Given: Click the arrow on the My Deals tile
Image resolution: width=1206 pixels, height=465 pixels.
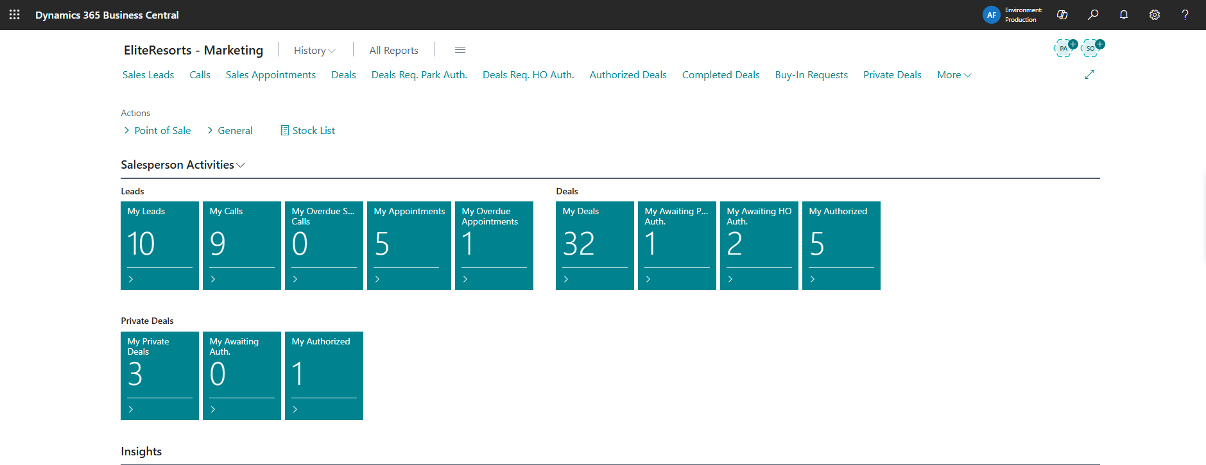Looking at the screenshot, I should click(x=566, y=279).
